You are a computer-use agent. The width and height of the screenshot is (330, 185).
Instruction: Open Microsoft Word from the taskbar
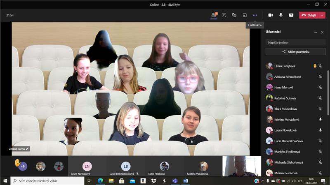coord(186,181)
